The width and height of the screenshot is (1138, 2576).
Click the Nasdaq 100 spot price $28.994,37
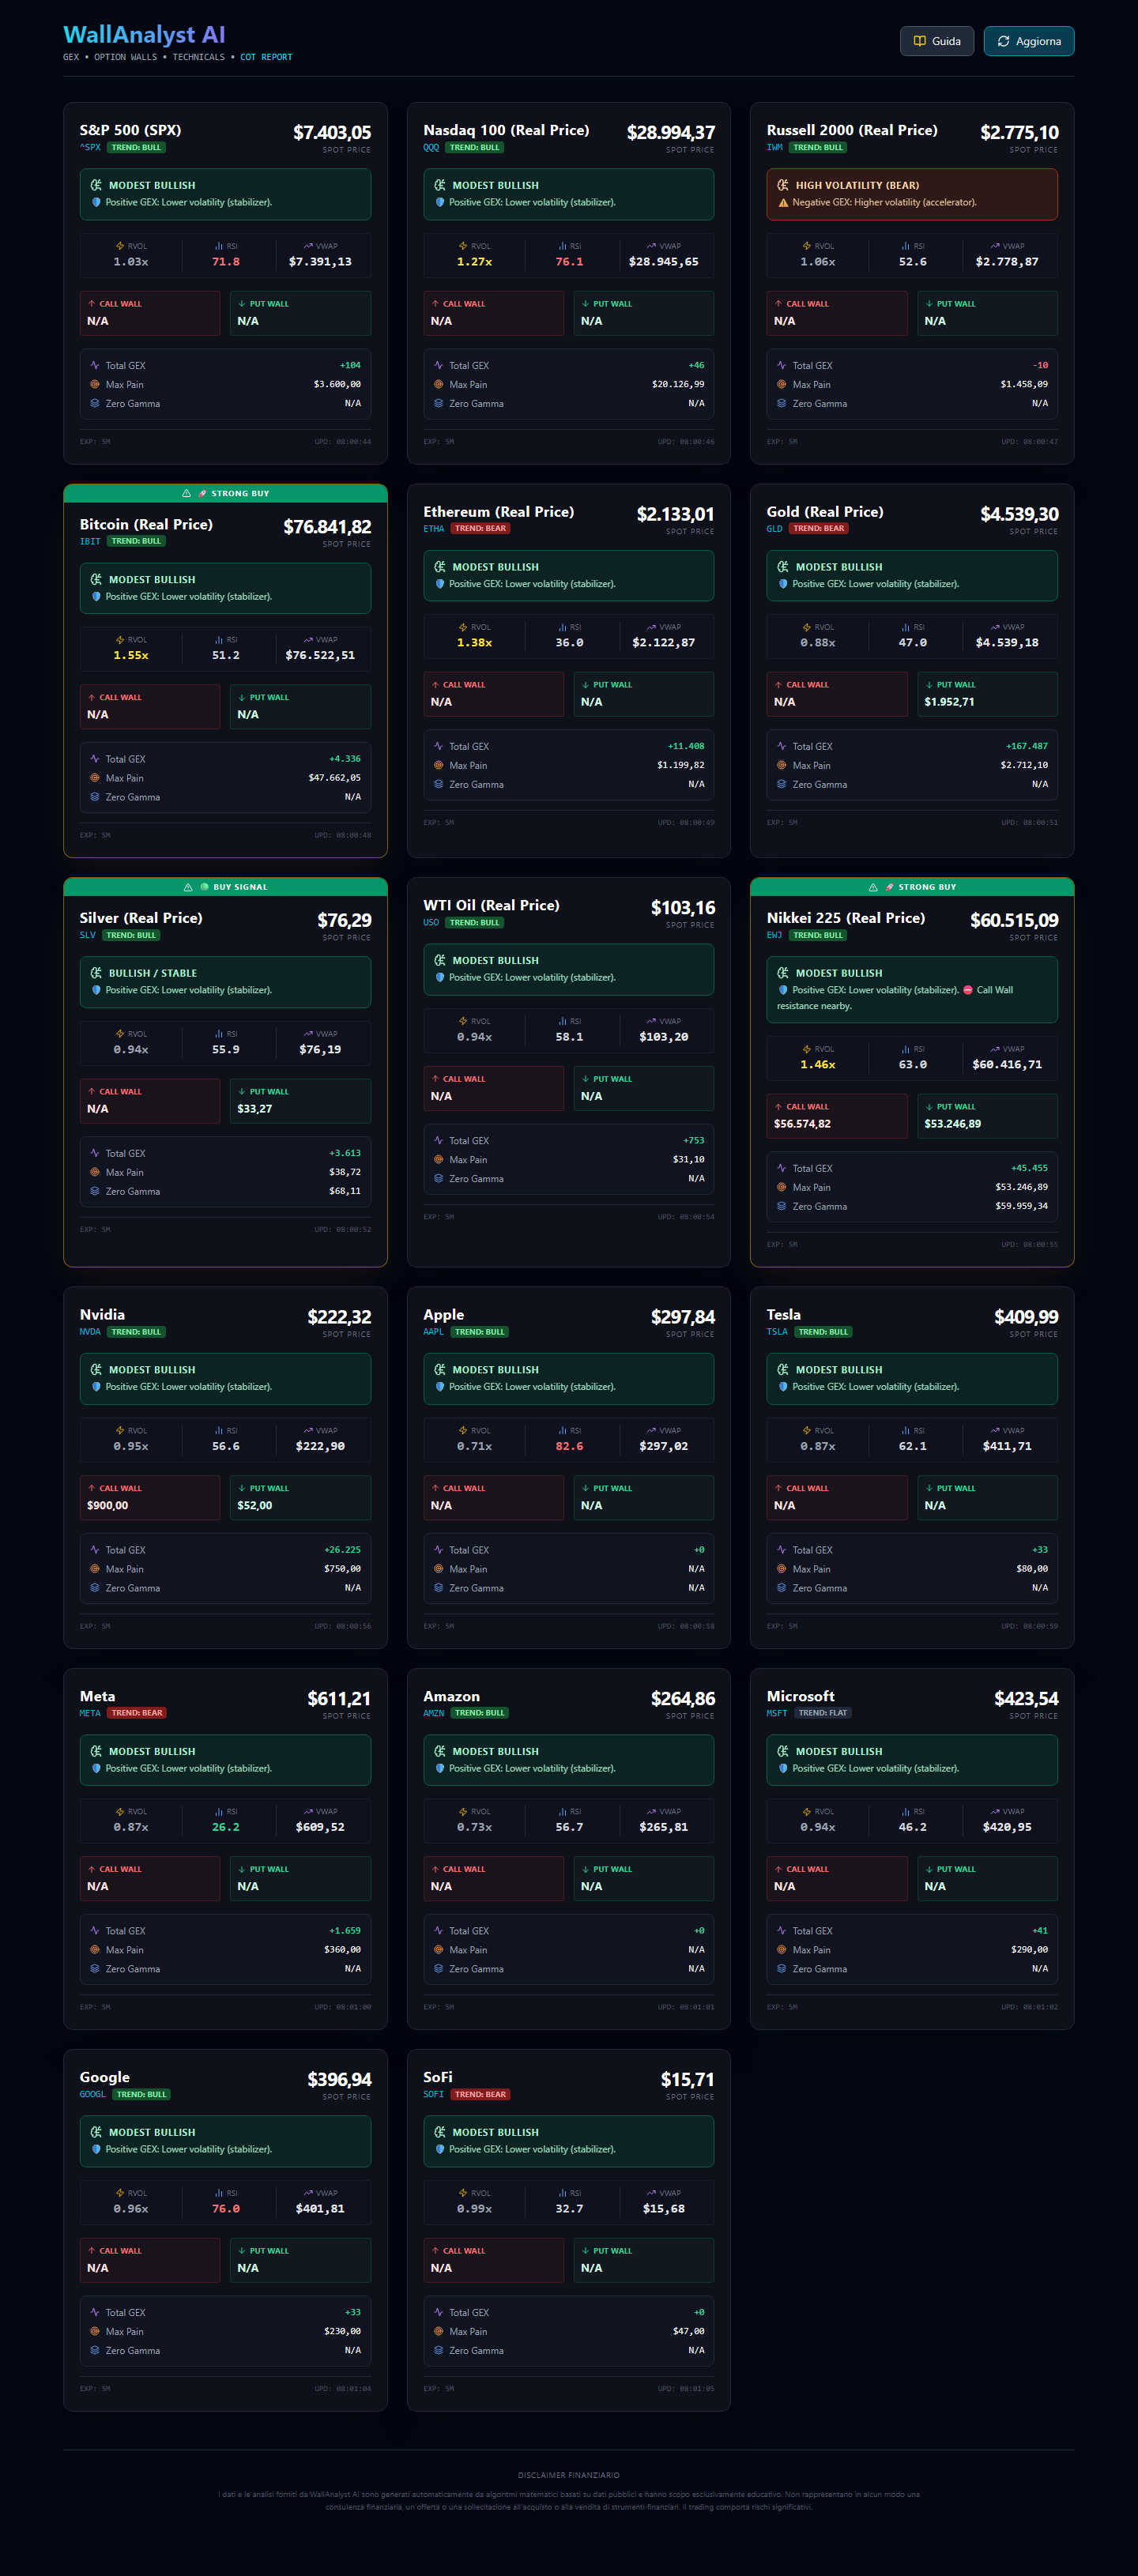point(671,132)
